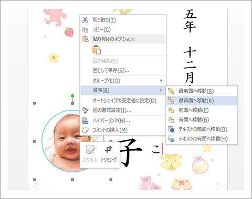
Task: Click the insert comment icon
Action: (85, 130)
